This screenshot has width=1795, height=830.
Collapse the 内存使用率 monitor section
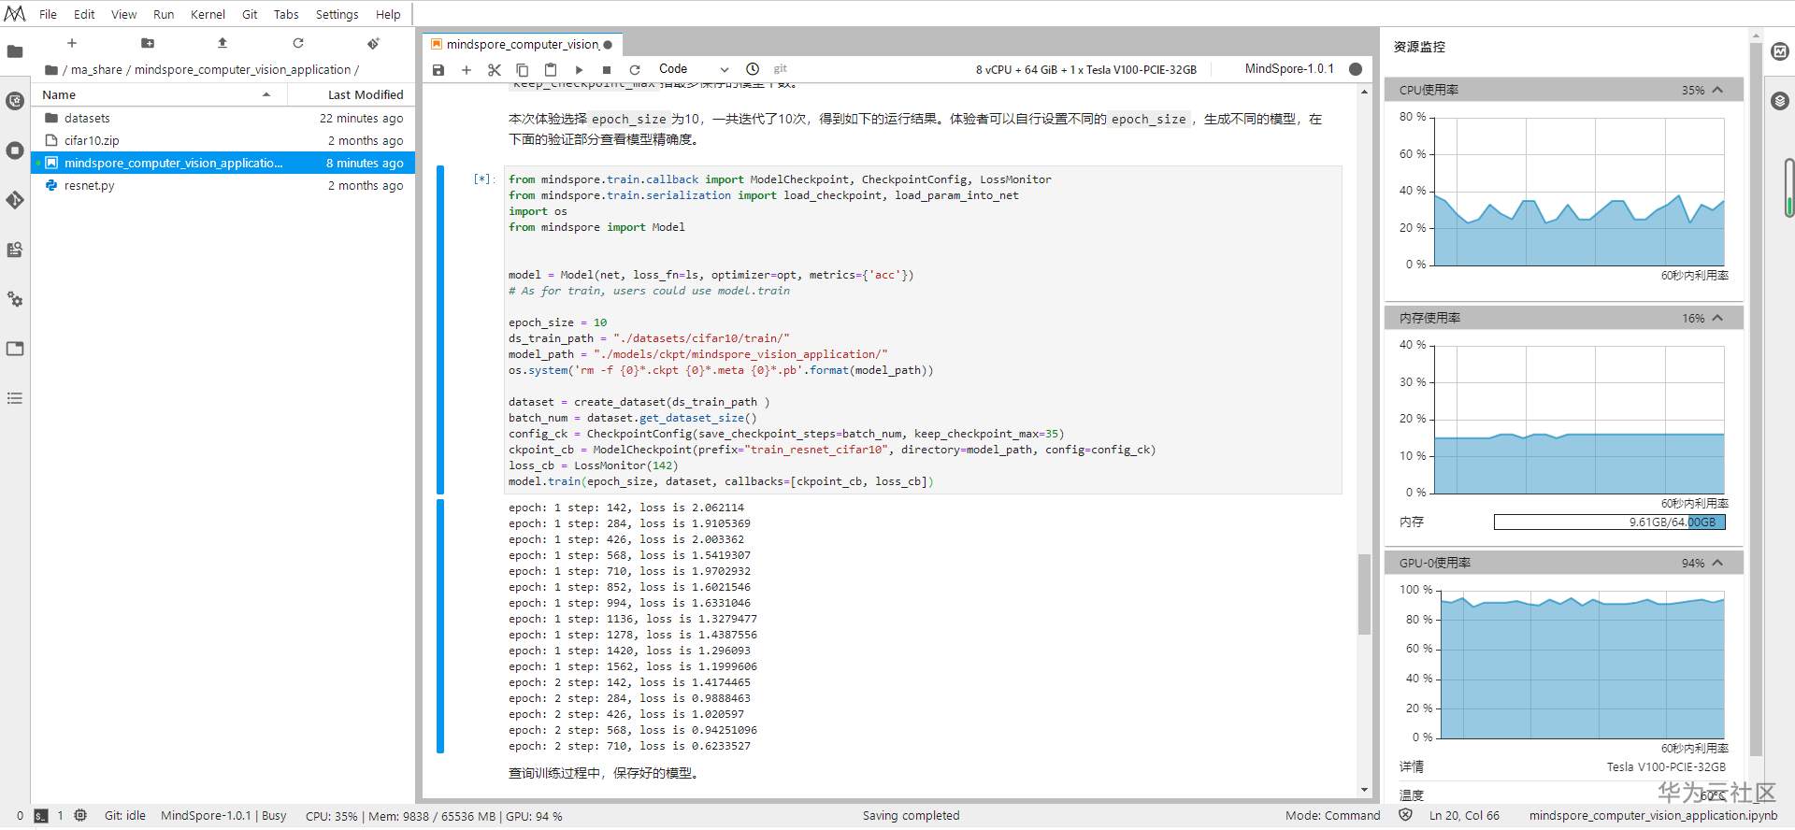(x=1717, y=318)
